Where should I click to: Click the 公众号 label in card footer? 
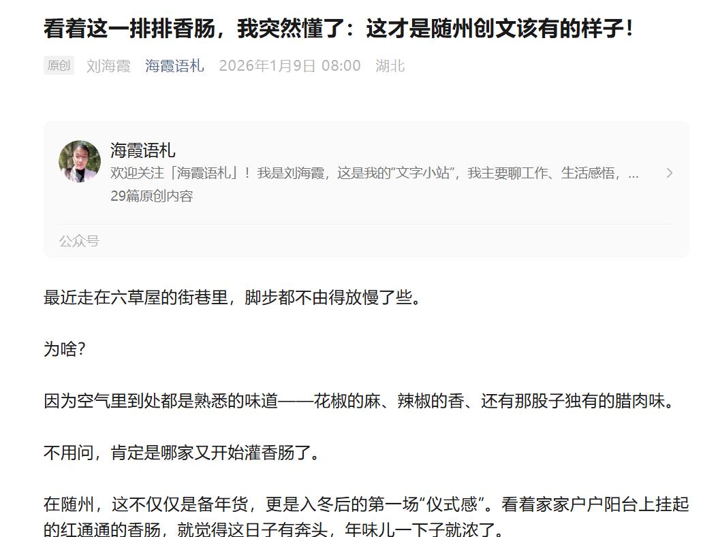79,241
